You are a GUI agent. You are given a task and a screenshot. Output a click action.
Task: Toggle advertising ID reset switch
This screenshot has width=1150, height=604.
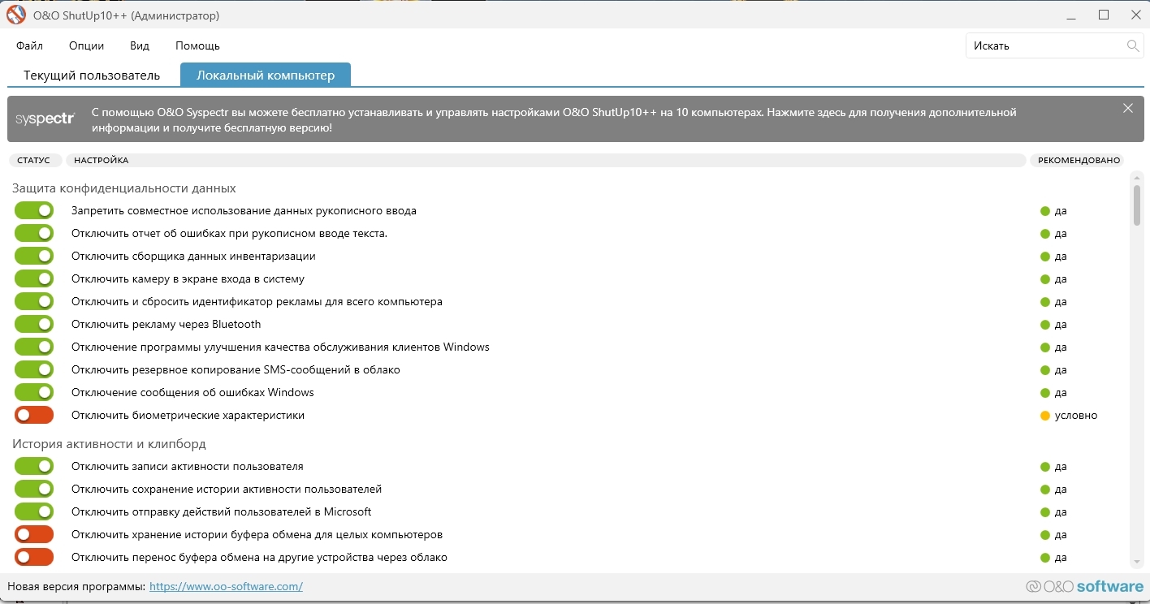pos(34,301)
